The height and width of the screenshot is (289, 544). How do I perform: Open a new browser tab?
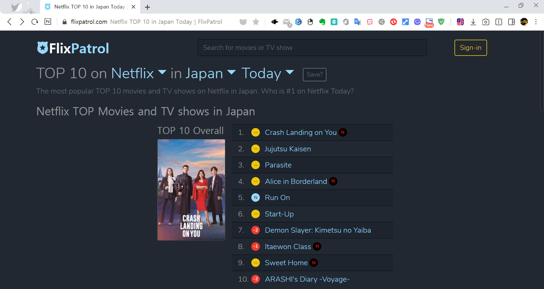pos(147,7)
